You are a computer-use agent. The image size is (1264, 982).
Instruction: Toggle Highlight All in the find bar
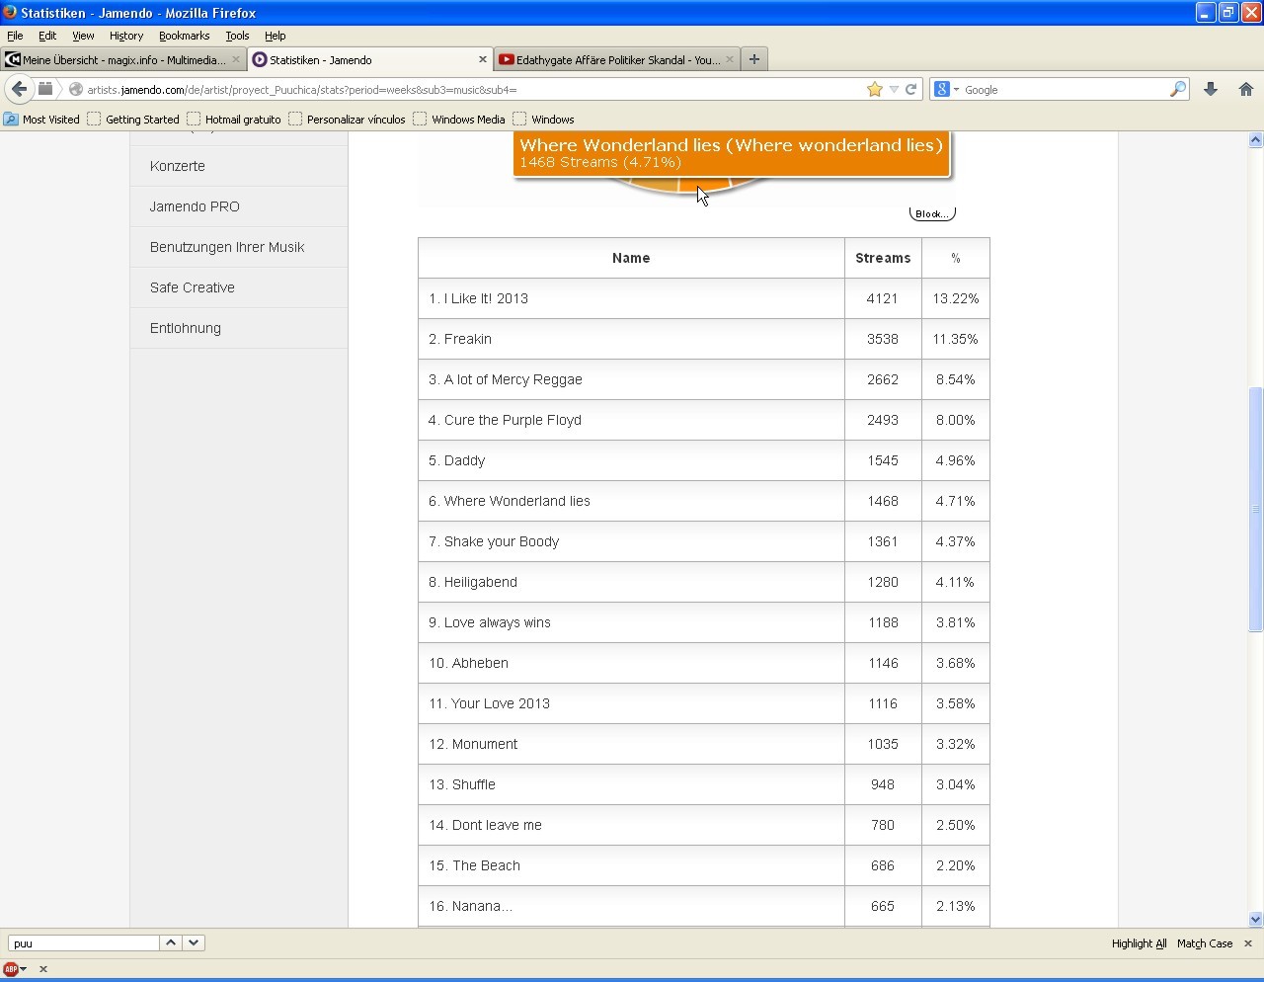(1138, 943)
